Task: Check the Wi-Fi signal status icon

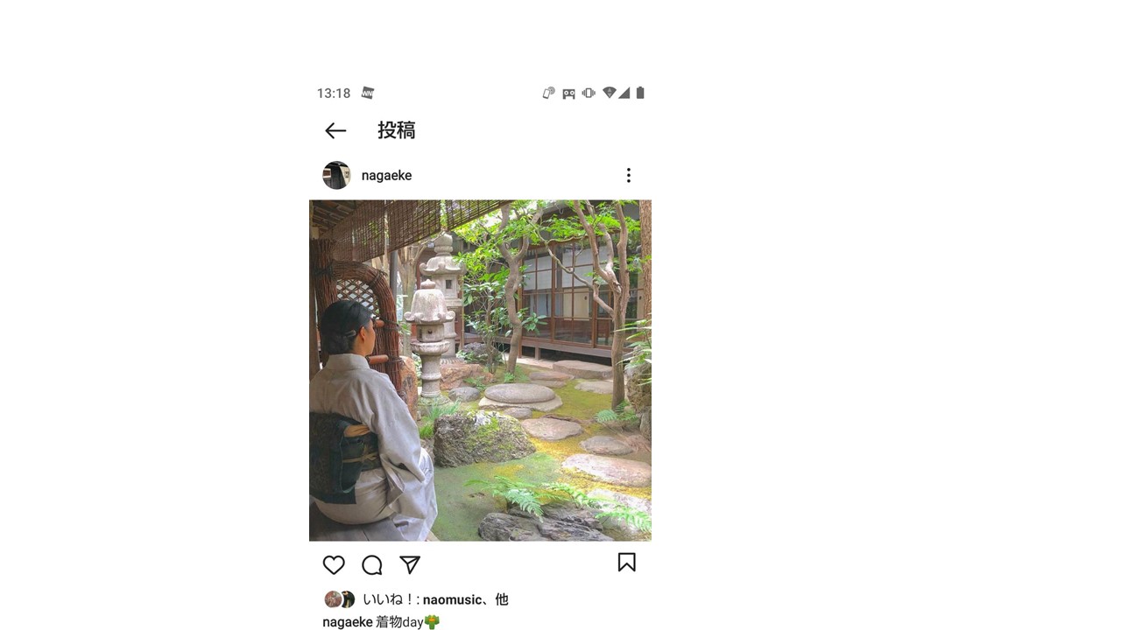Action: click(610, 93)
